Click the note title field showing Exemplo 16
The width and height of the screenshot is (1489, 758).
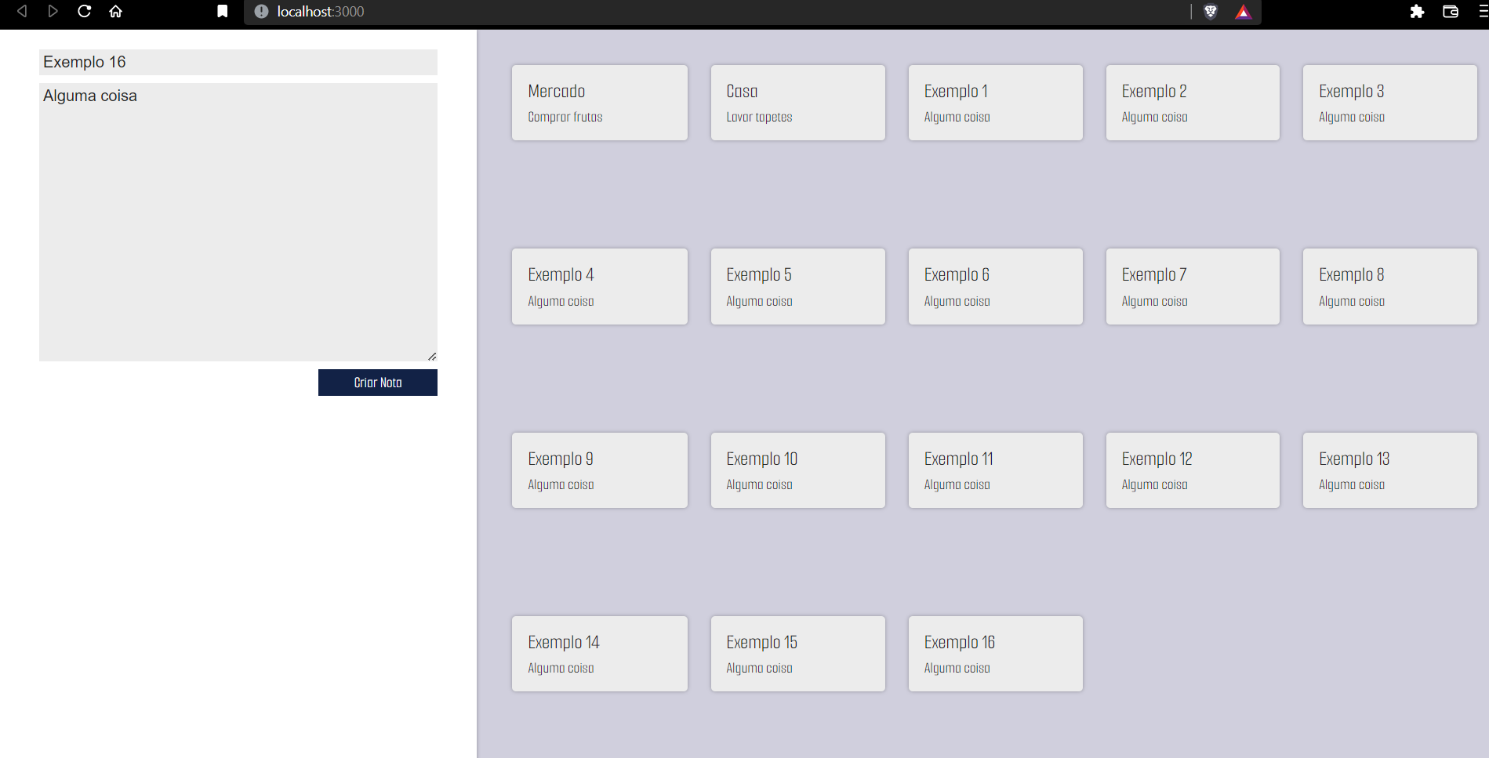point(238,62)
